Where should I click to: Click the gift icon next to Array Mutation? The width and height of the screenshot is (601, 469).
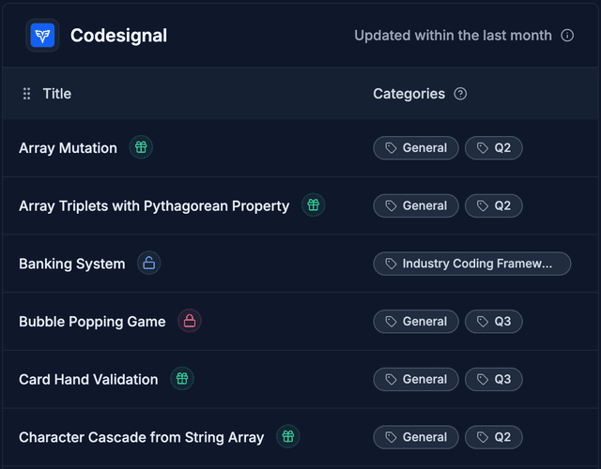(141, 147)
